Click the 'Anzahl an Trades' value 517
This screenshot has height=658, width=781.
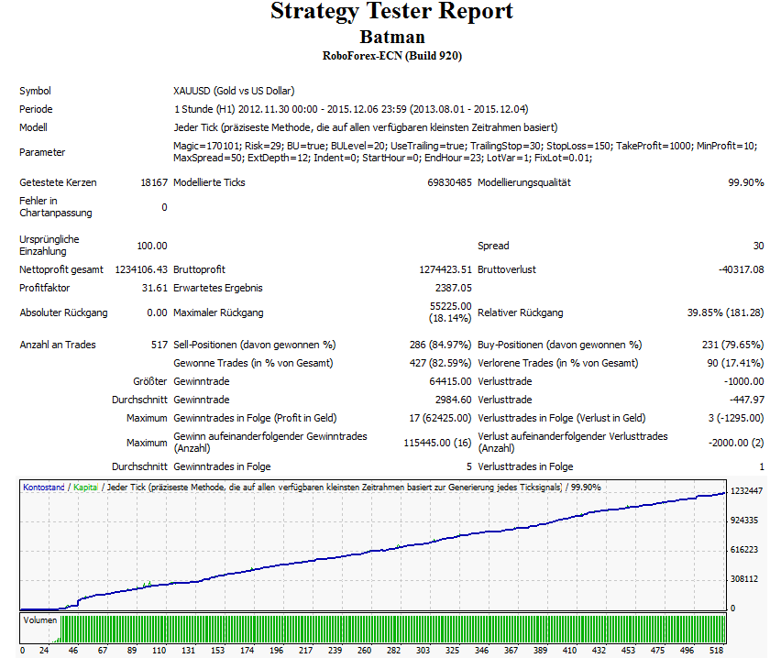(x=159, y=345)
